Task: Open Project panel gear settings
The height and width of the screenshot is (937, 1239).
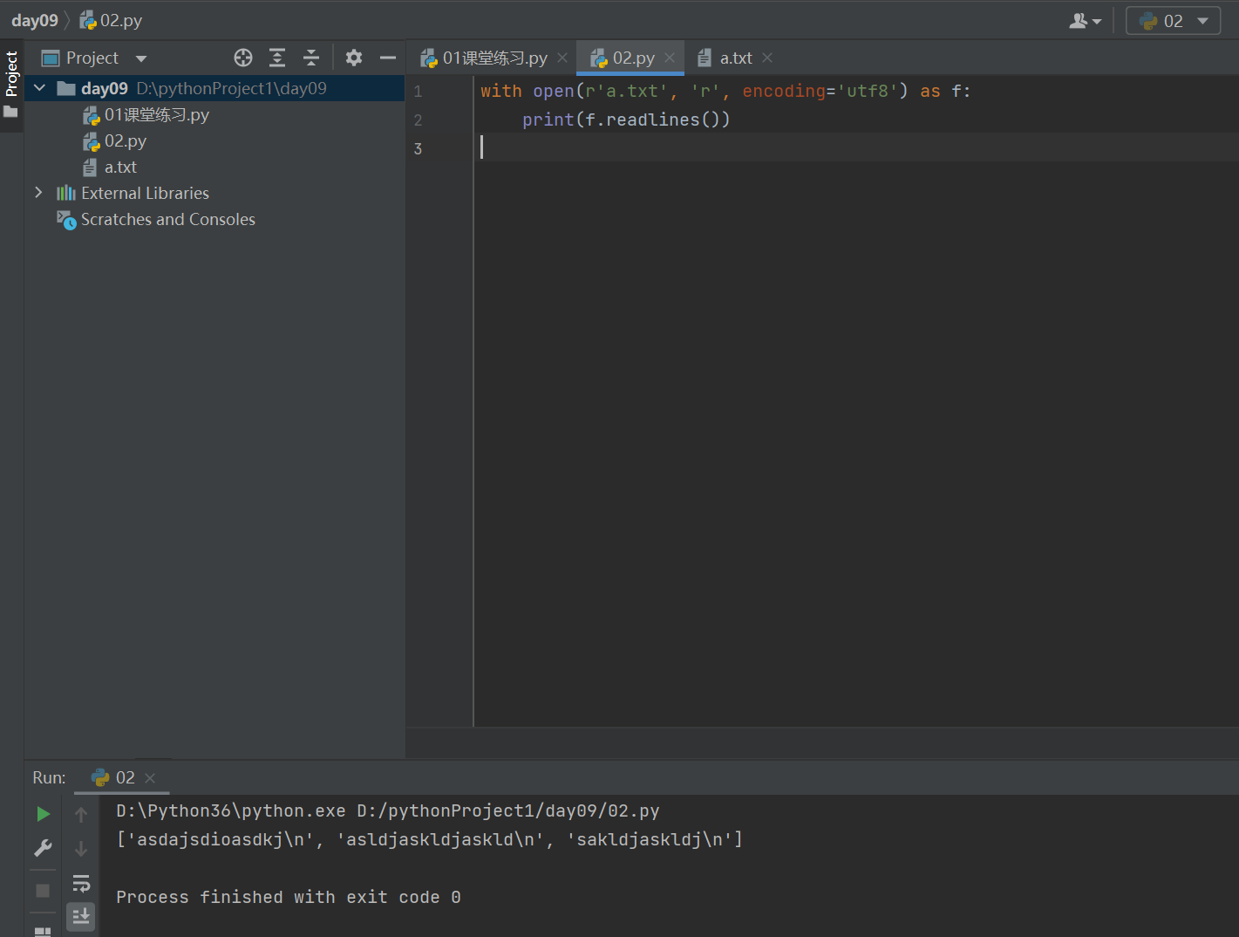Action: (353, 58)
